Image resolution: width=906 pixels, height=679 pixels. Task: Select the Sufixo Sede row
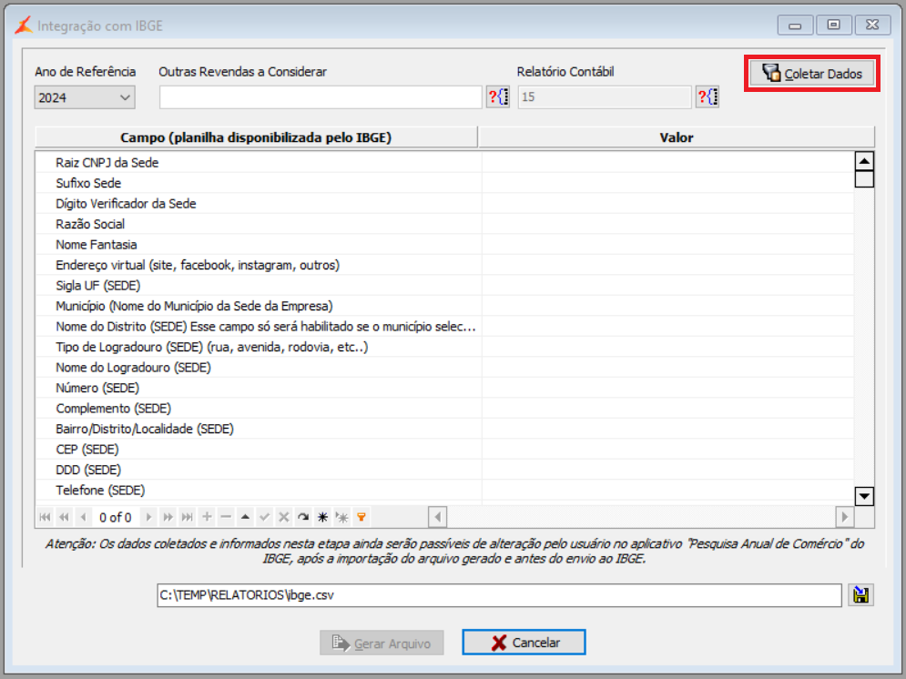tap(444, 183)
